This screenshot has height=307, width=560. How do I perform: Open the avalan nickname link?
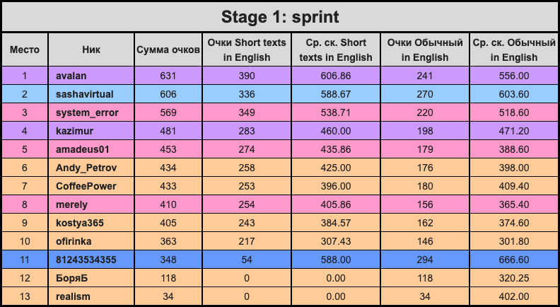tap(71, 76)
